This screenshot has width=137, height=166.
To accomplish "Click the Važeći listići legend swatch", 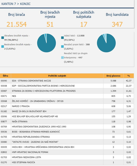I will [62, 38].
